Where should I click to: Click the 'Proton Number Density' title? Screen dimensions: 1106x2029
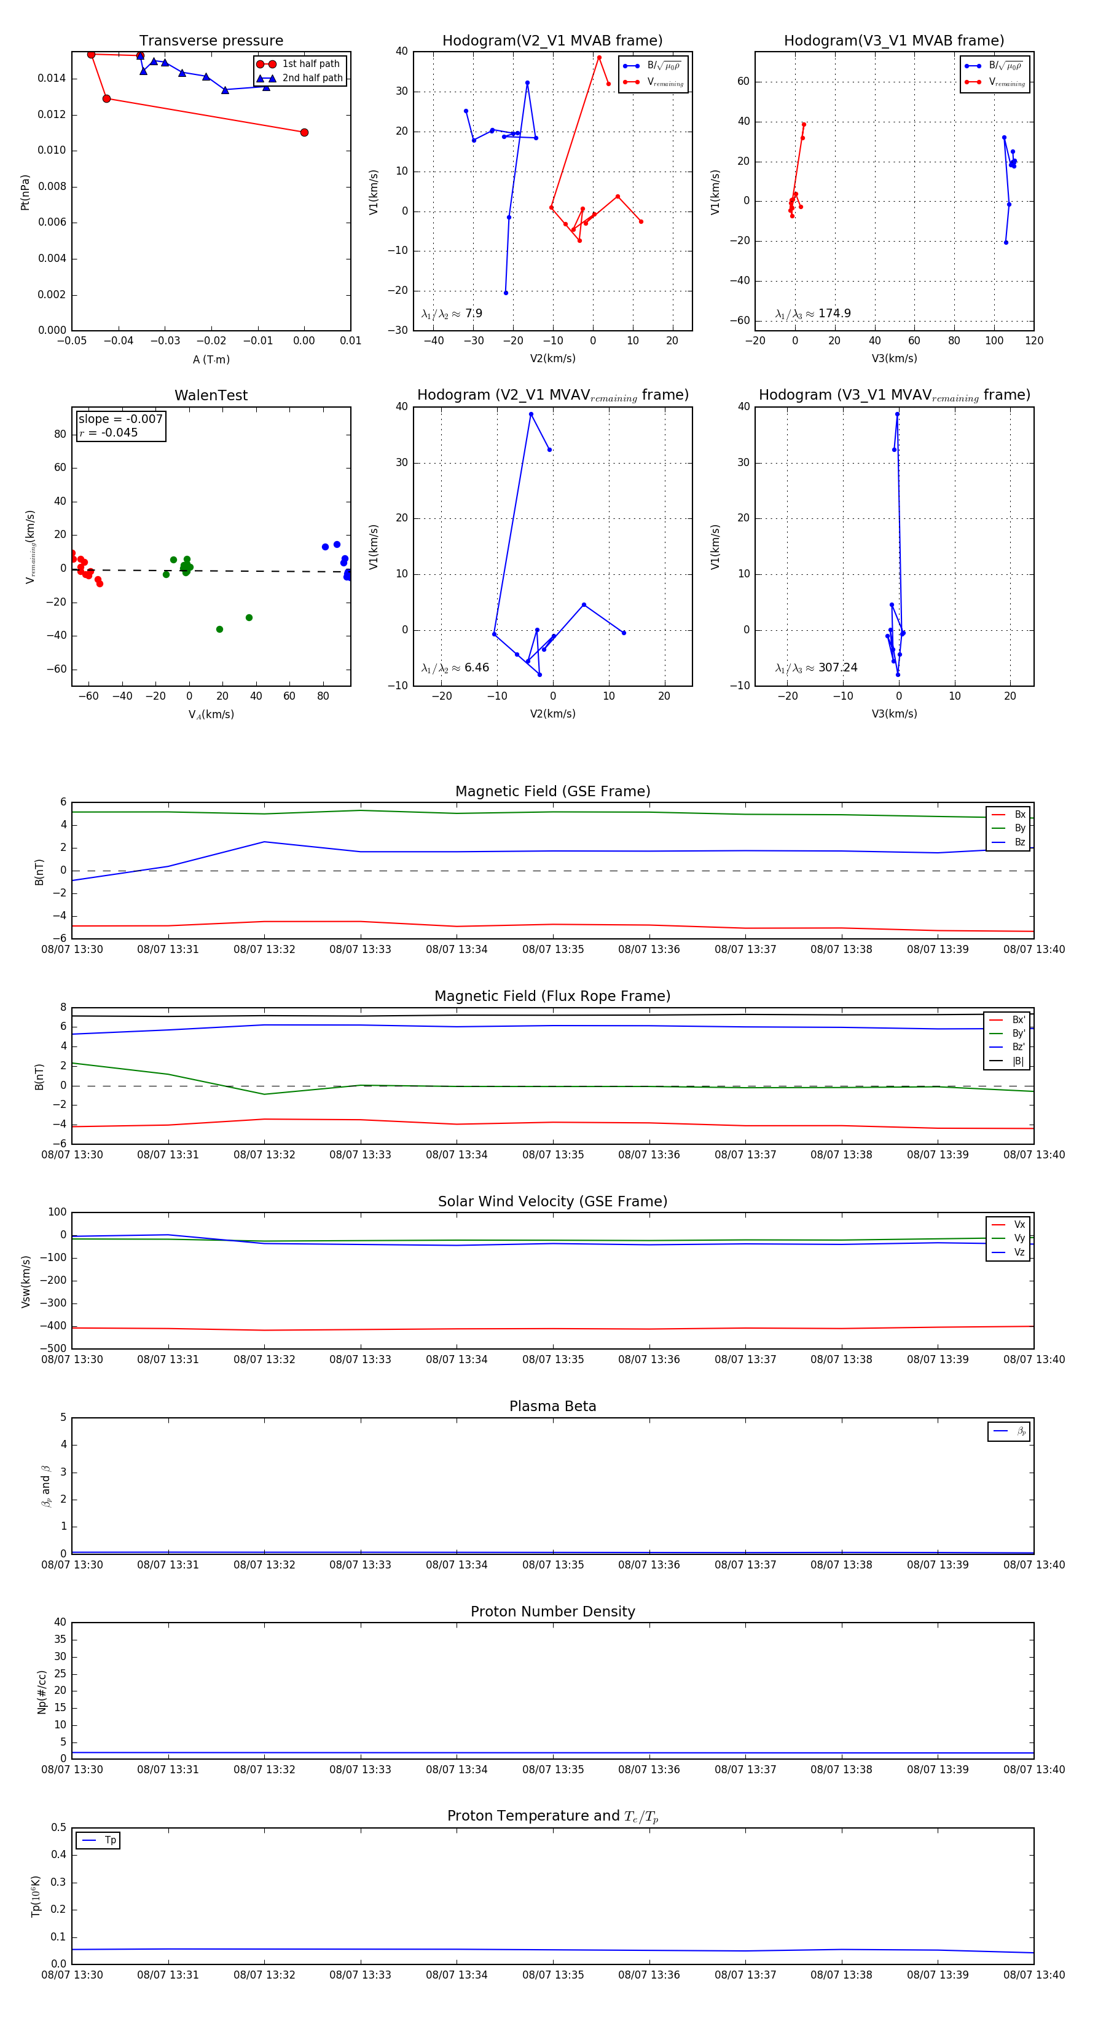pos(552,1611)
